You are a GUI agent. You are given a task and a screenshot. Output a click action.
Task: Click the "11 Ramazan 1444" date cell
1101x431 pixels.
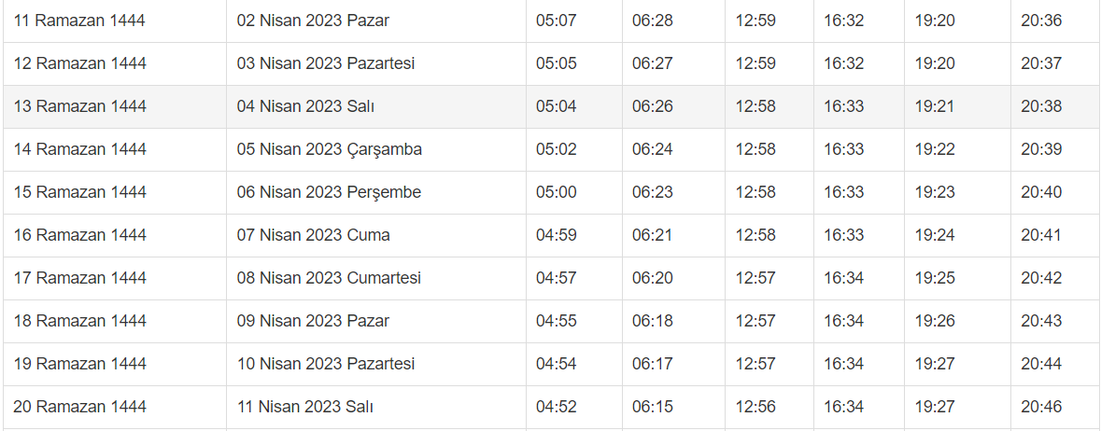point(79,21)
